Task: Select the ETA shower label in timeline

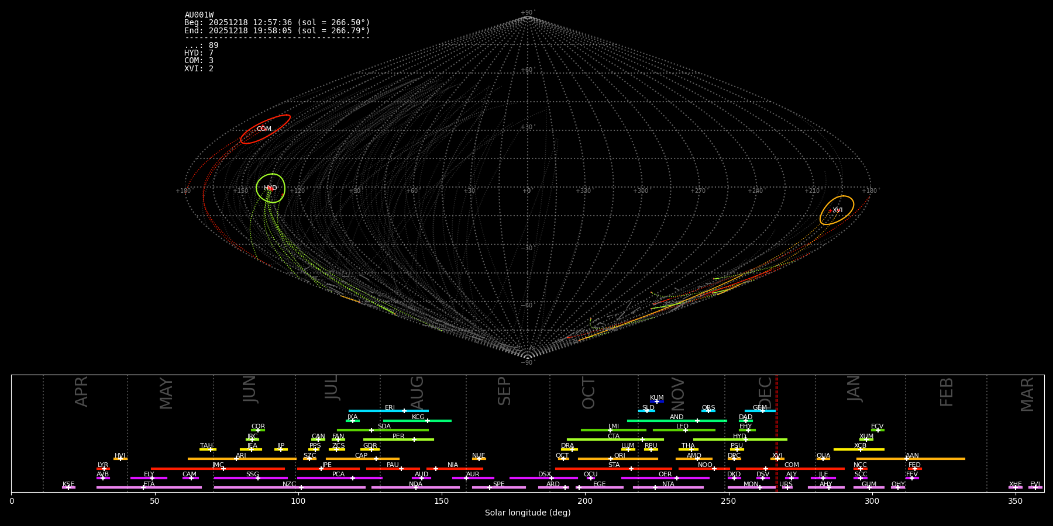Action: coord(149,485)
